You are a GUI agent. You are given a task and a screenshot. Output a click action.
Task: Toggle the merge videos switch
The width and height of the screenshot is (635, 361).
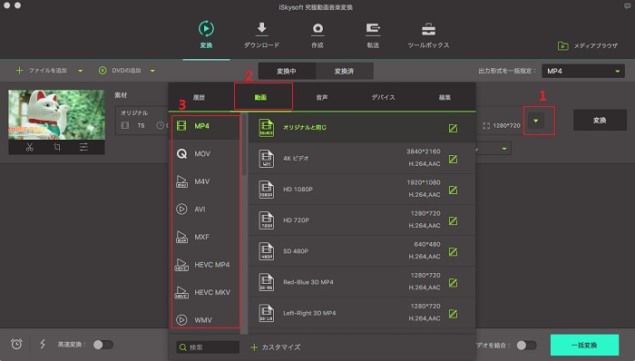[x=526, y=346]
